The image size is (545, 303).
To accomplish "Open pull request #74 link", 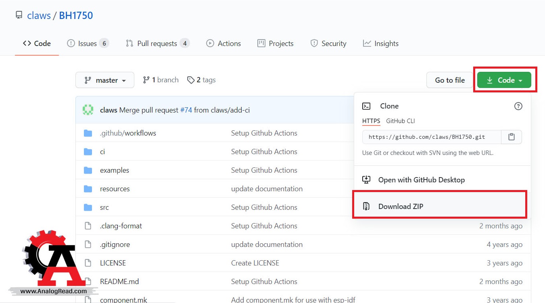I will pyautogui.click(x=186, y=110).
